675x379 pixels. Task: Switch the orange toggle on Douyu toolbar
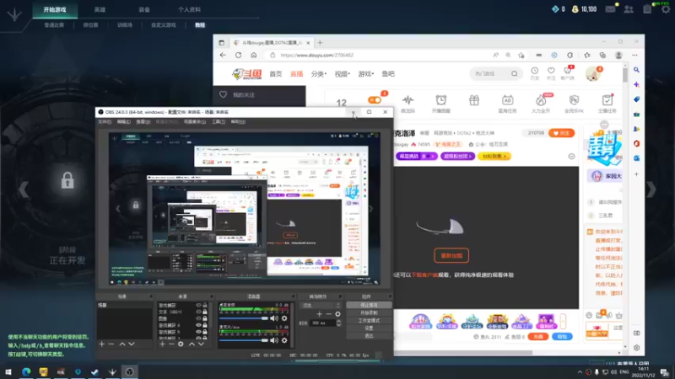[375, 100]
